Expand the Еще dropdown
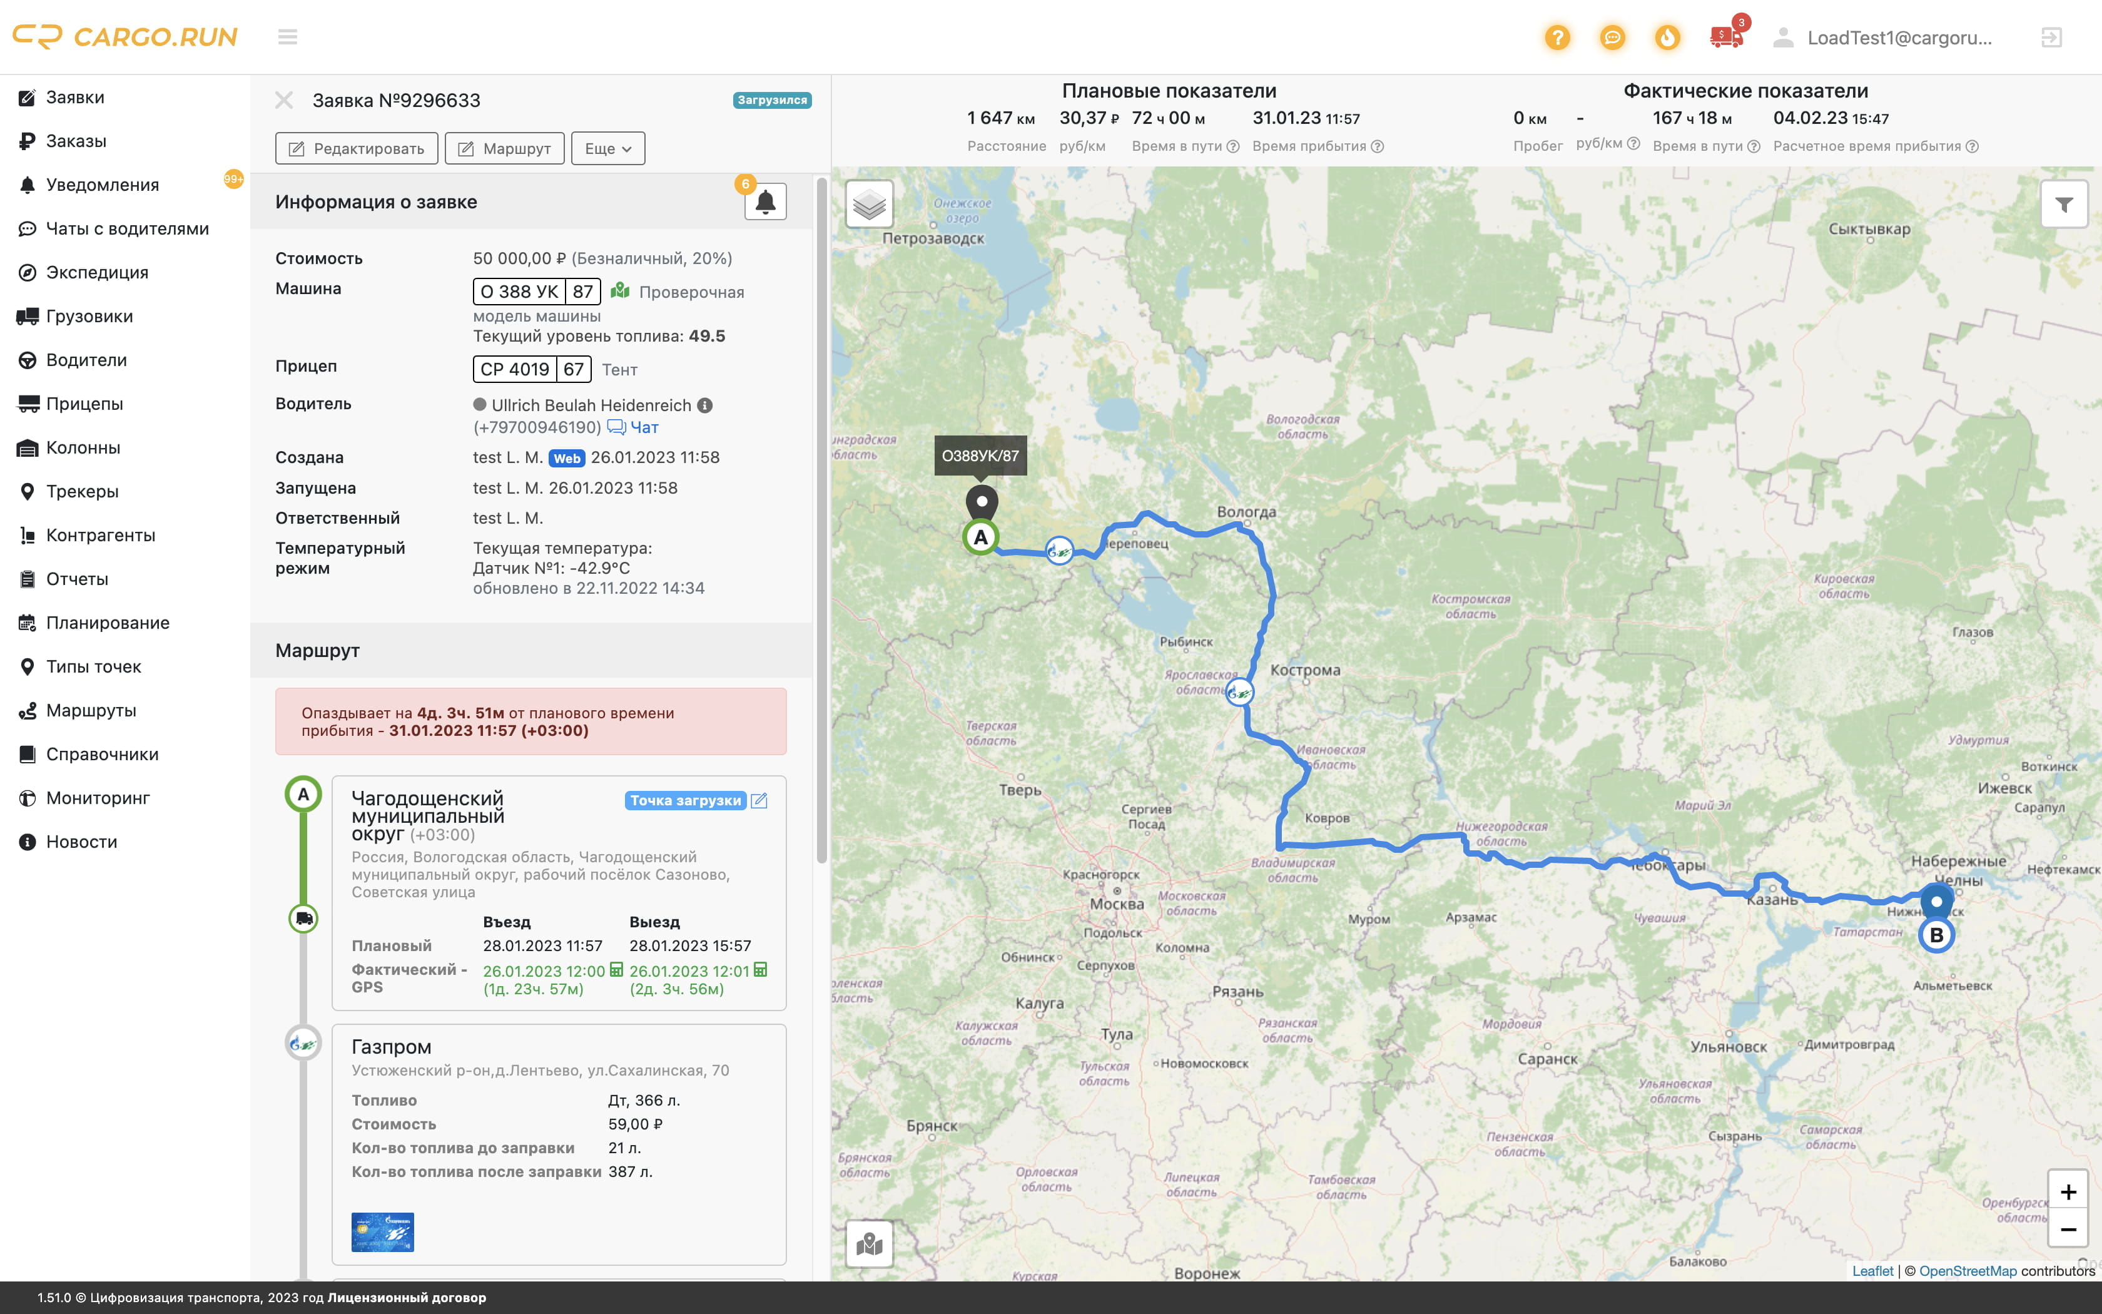Image resolution: width=2102 pixels, height=1314 pixels. click(608, 149)
